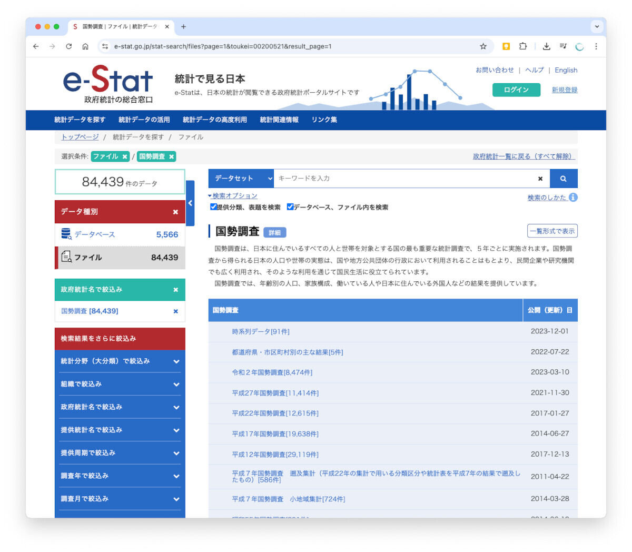Click the 詳細 badge next to 国勢調査

tap(275, 233)
